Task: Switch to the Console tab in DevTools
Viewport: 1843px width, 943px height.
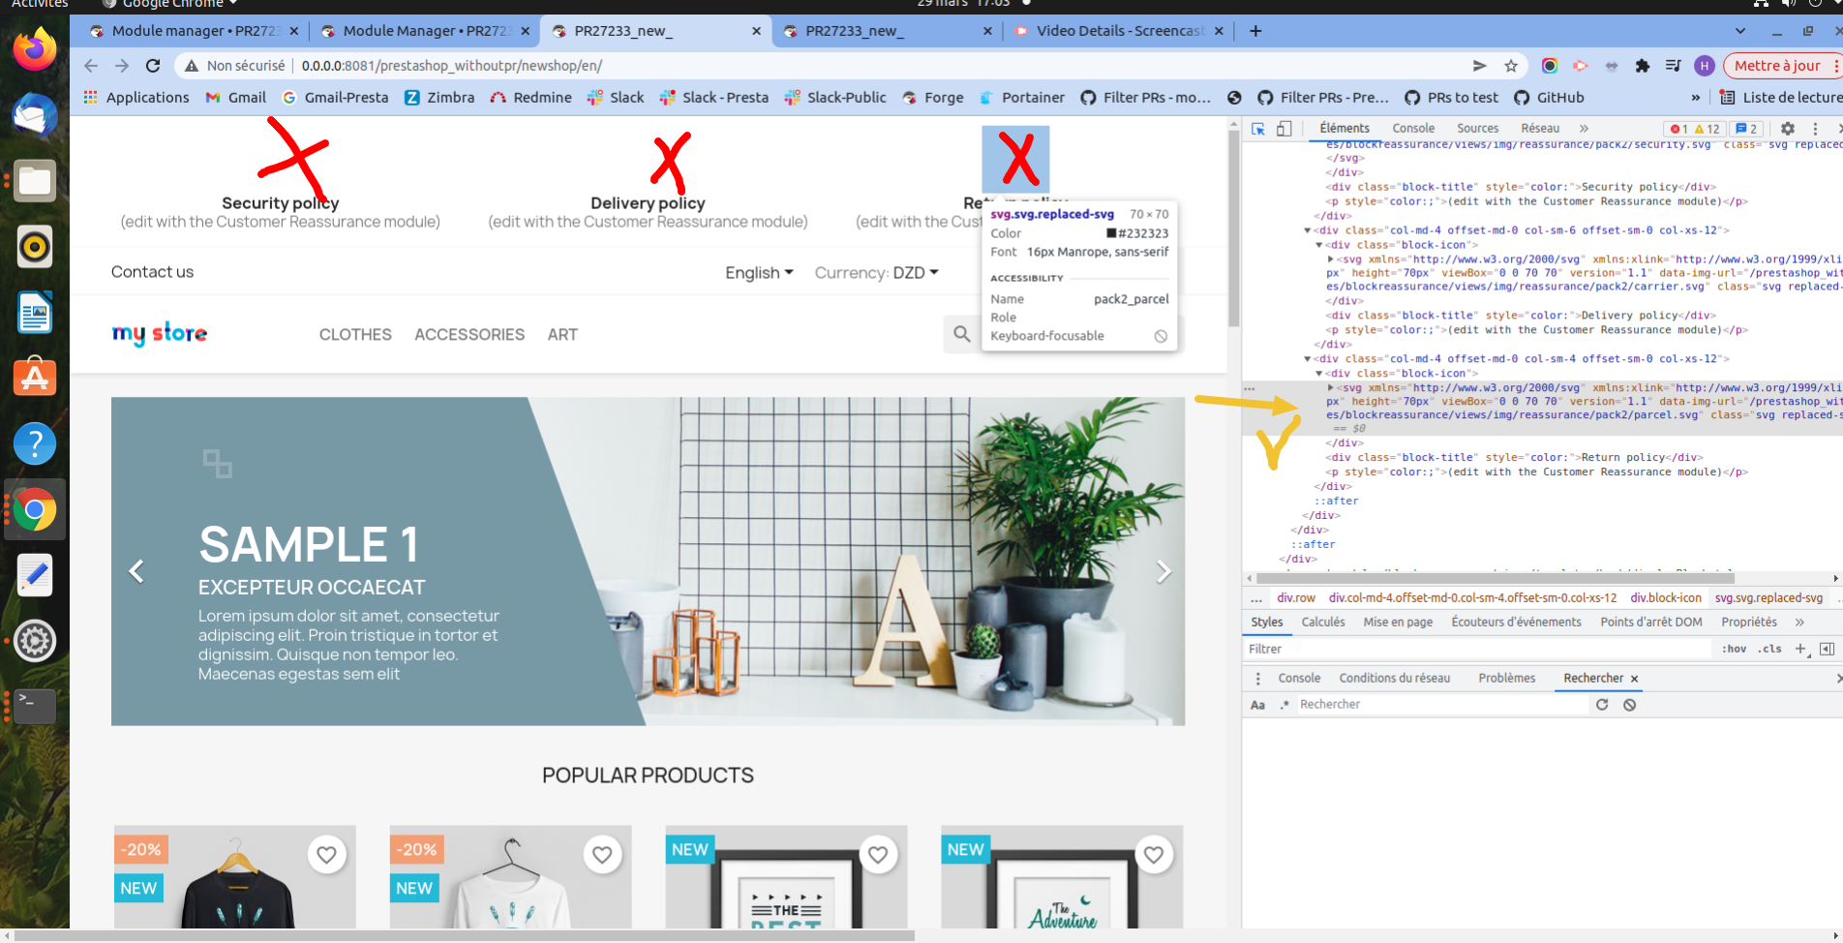Action: (1413, 128)
